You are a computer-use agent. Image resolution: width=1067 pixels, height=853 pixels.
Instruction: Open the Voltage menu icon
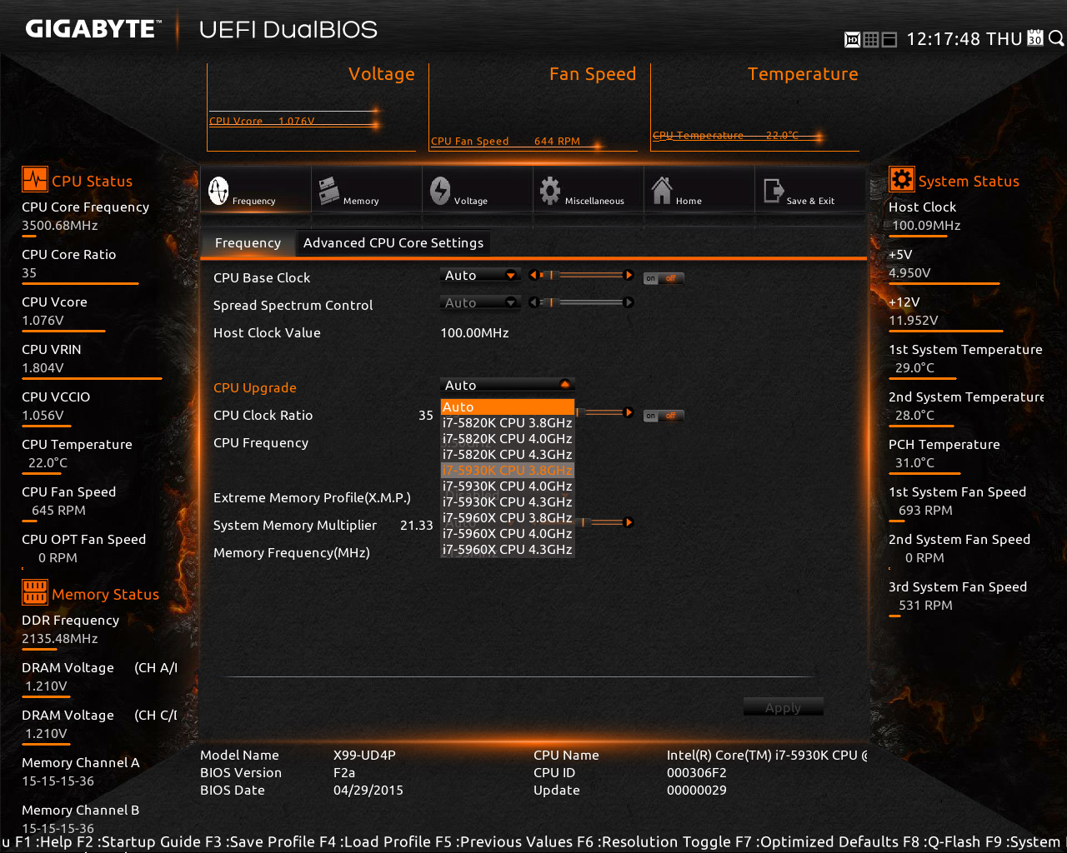click(x=440, y=191)
